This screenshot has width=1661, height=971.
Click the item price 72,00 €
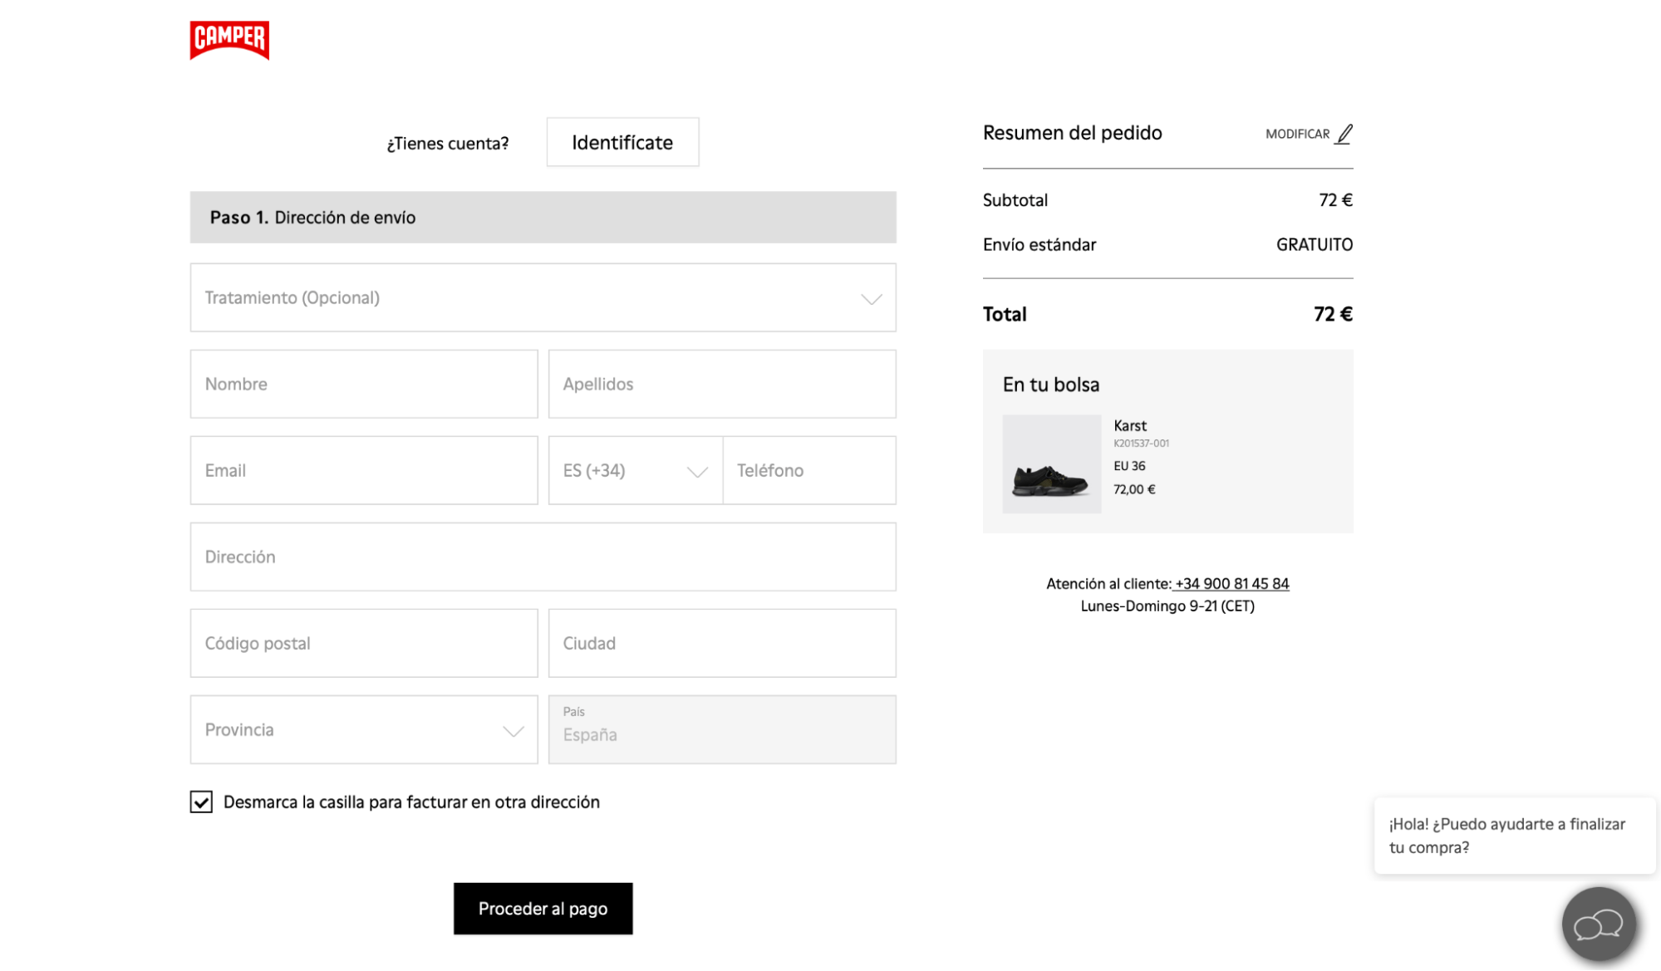1134,489
